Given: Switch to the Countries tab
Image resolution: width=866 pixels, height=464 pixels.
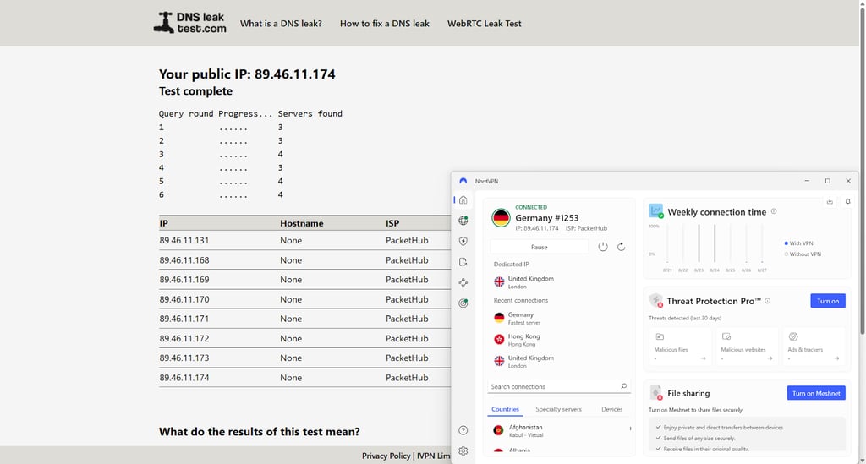Looking at the screenshot, I should pyautogui.click(x=505, y=409).
